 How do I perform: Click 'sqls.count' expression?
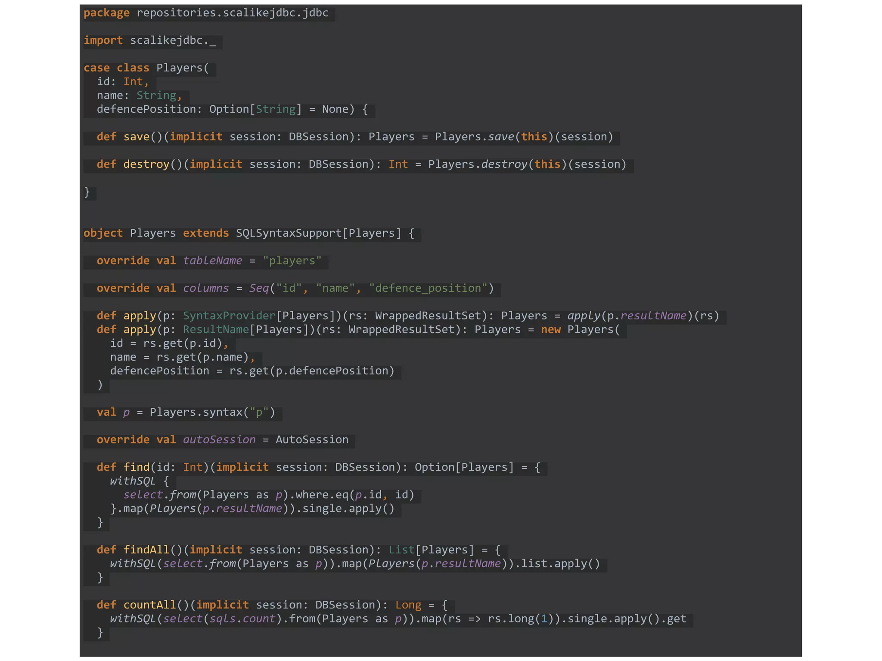click(242, 619)
